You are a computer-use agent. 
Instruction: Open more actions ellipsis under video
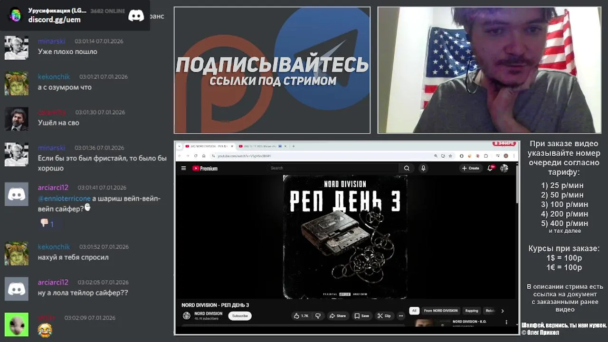click(x=401, y=316)
